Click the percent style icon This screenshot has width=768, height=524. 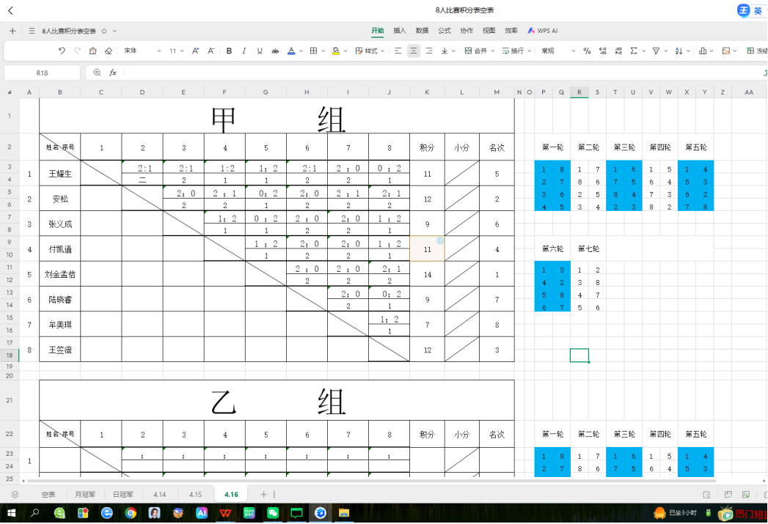coord(587,51)
